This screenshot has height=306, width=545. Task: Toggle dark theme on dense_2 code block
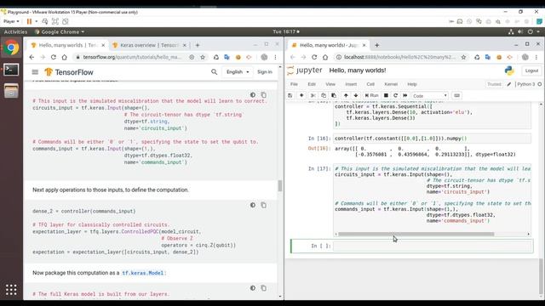253,205
